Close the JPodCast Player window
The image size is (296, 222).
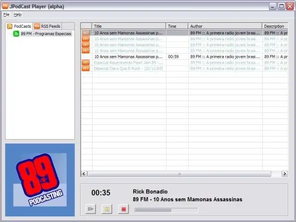pyautogui.click(x=290, y=6)
